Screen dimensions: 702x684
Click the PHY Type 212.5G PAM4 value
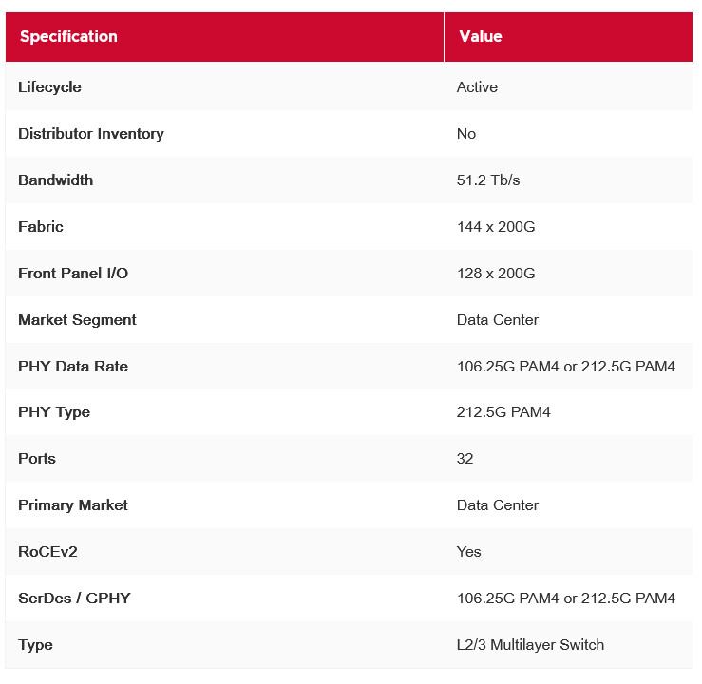503,412
